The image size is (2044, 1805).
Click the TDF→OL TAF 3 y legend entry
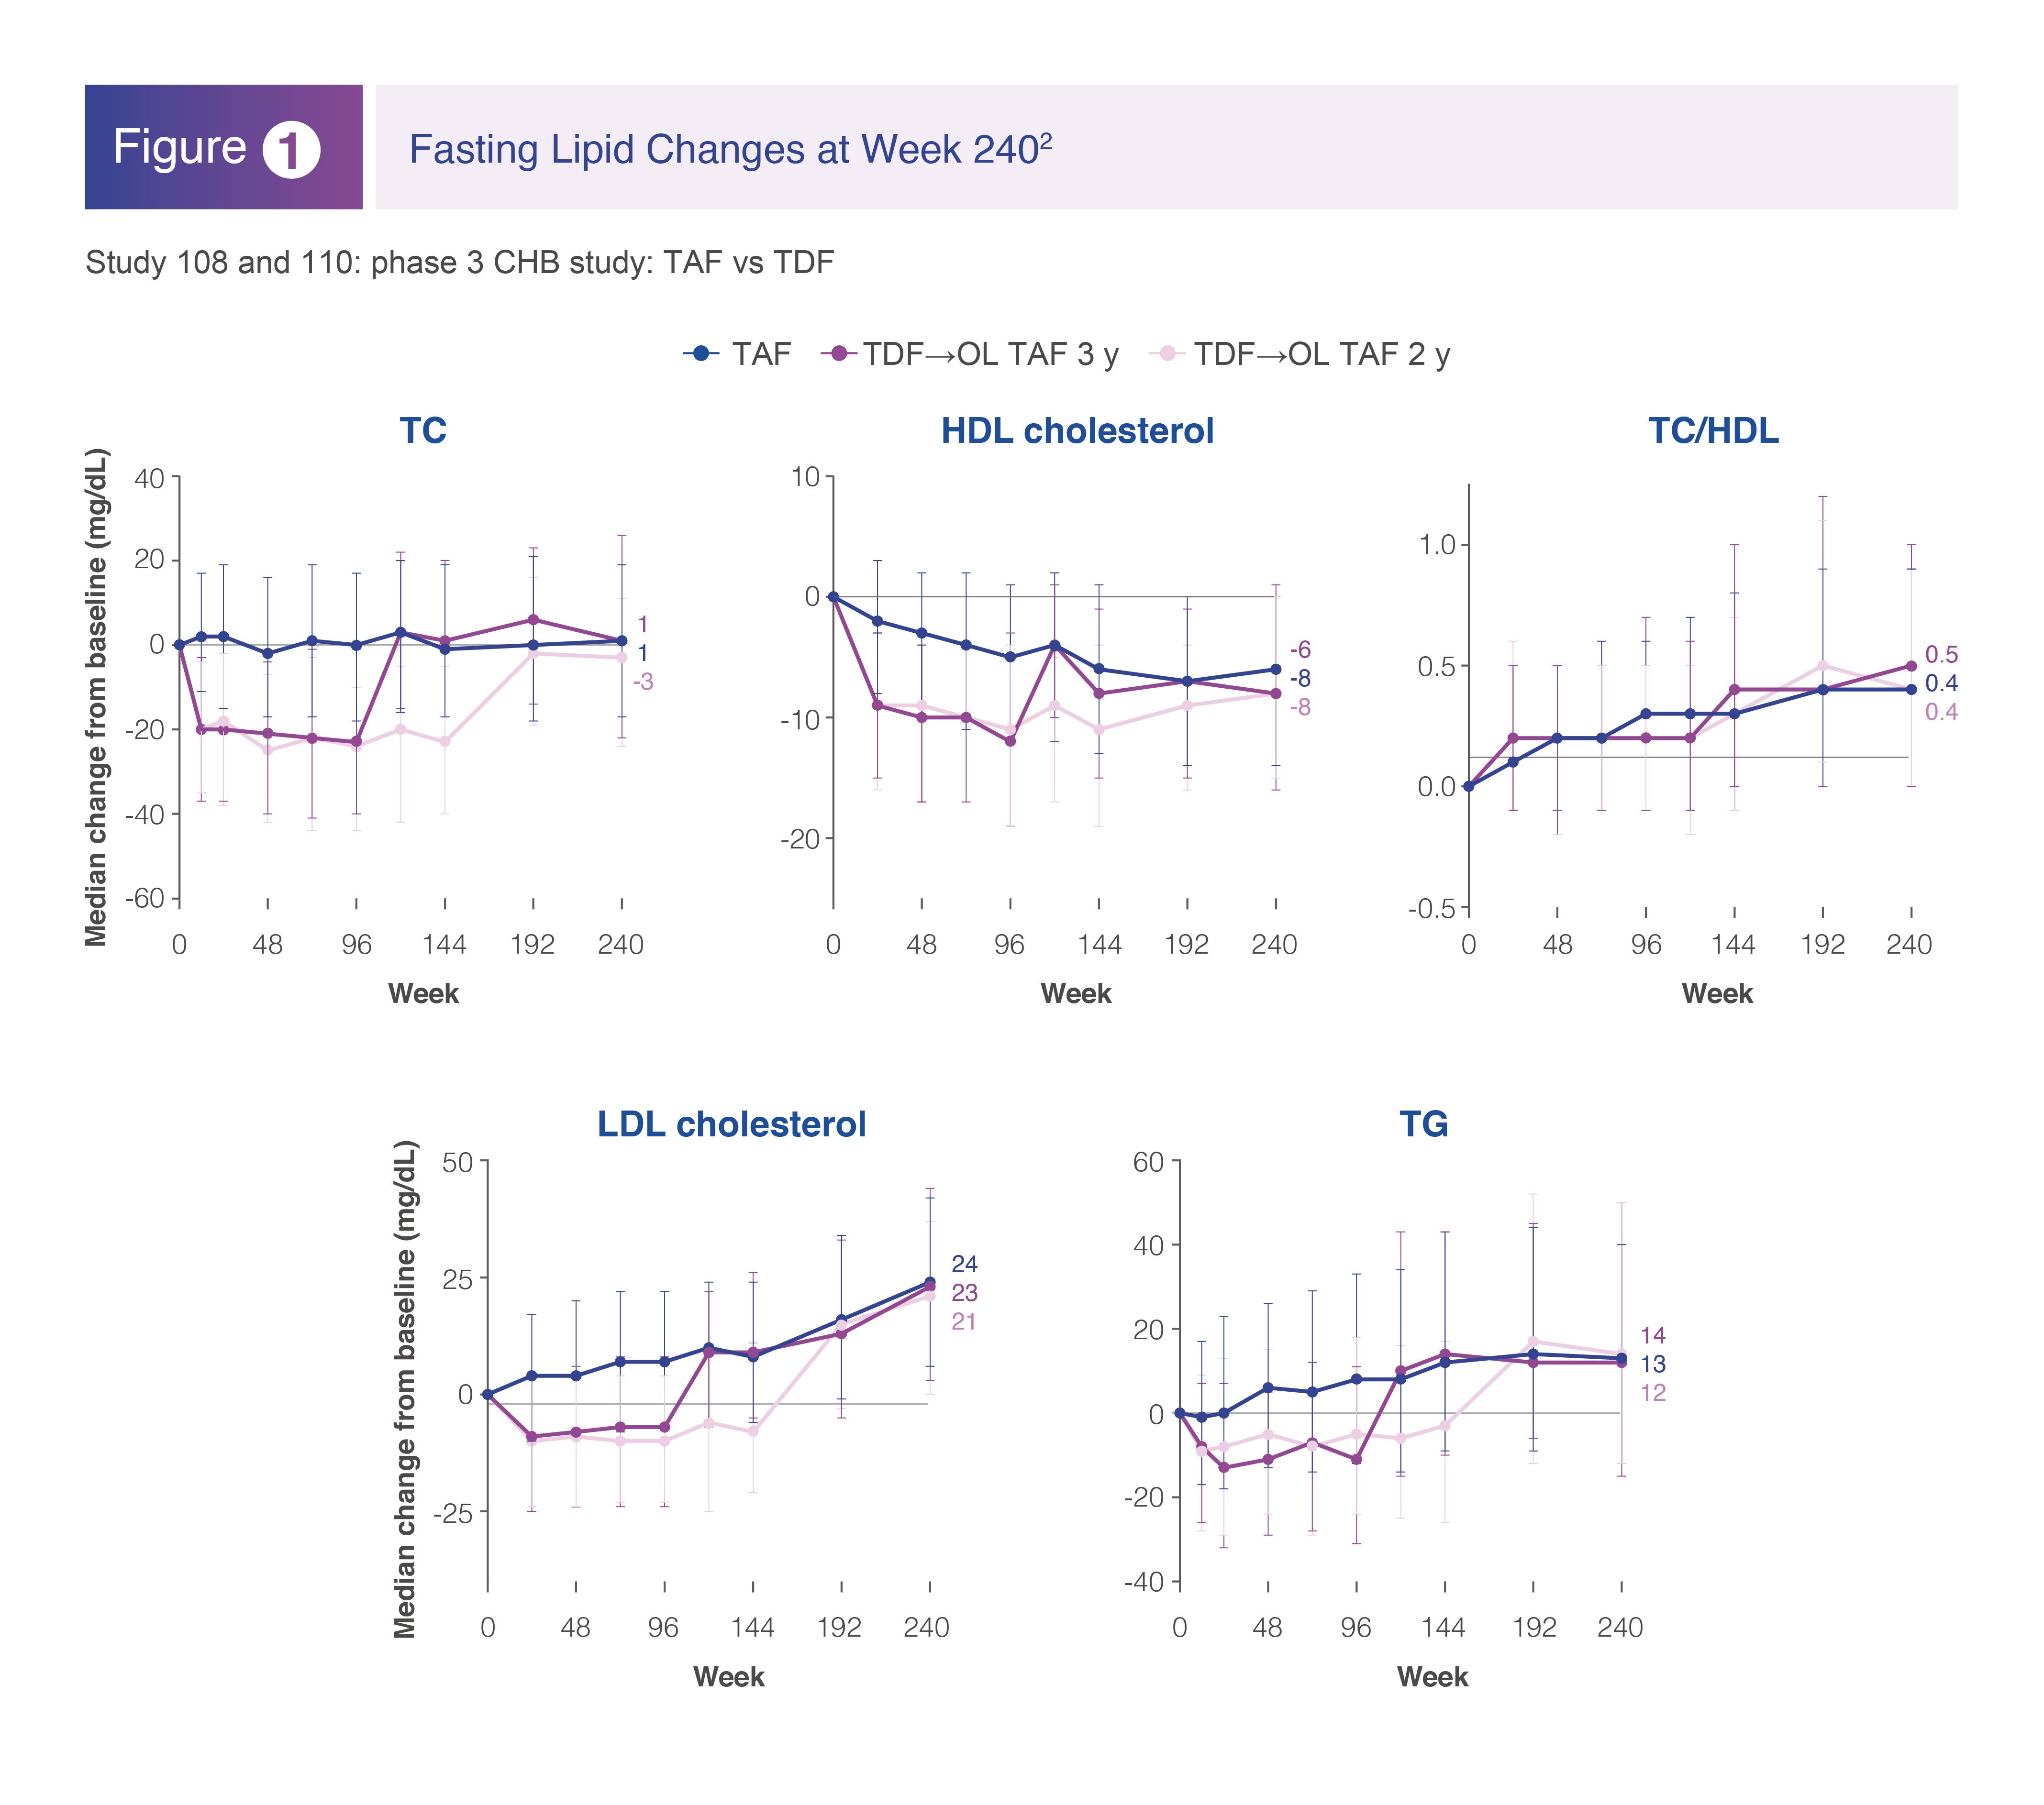[969, 354]
